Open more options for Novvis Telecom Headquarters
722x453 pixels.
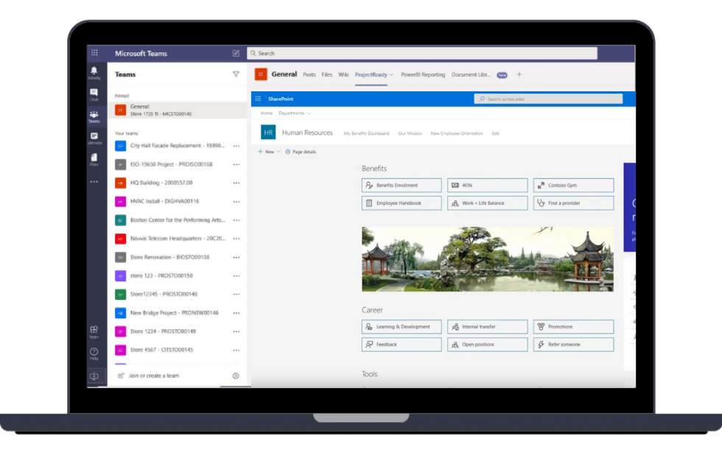tap(236, 239)
